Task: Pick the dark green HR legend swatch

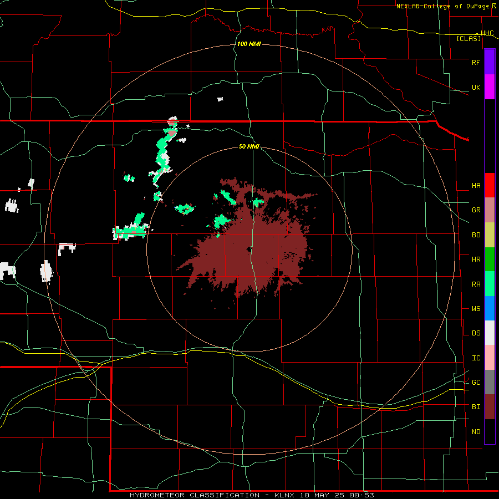Action: [x=490, y=259]
